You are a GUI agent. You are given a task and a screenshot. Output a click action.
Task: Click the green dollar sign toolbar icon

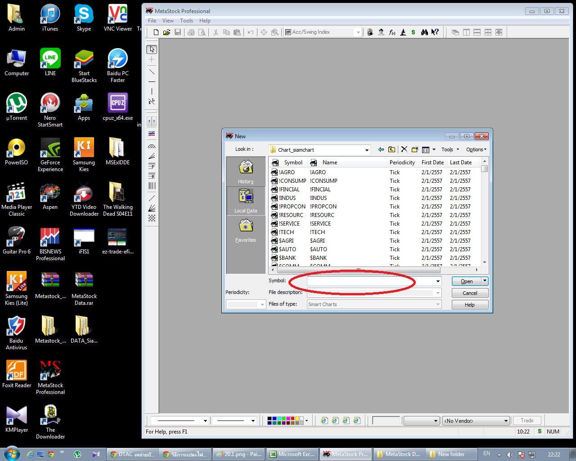click(x=413, y=32)
